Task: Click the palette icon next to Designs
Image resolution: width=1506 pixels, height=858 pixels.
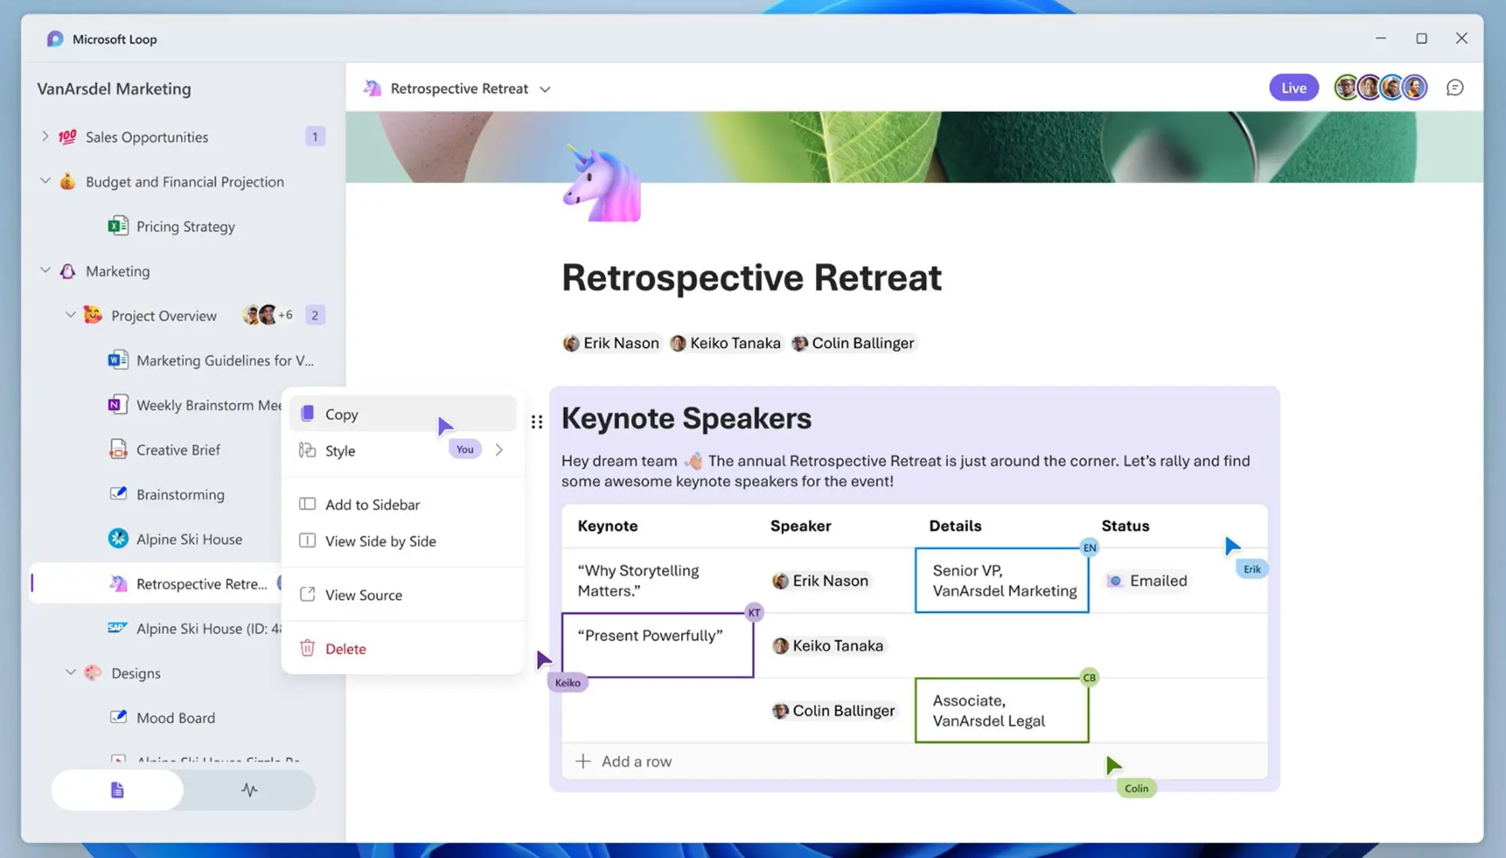Action: pos(93,673)
